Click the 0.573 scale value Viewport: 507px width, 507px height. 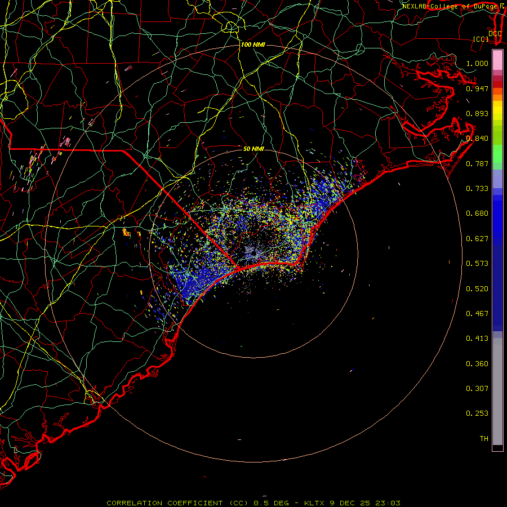(477, 264)
